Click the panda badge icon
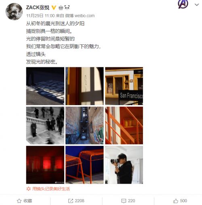This screenshot has width=202, height=205. [67, 8]
